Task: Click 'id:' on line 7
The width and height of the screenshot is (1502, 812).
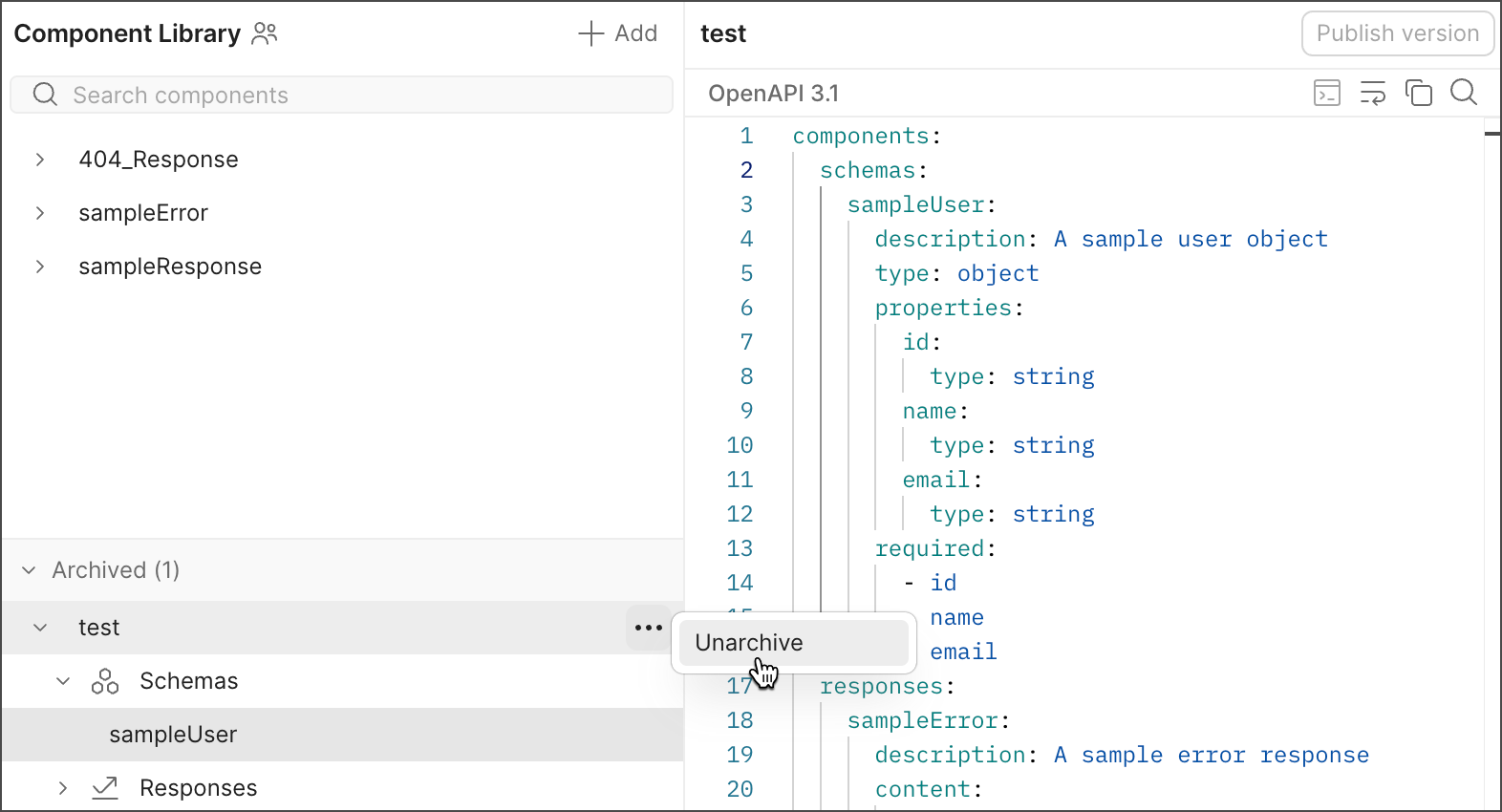Action: coord(922,342)
